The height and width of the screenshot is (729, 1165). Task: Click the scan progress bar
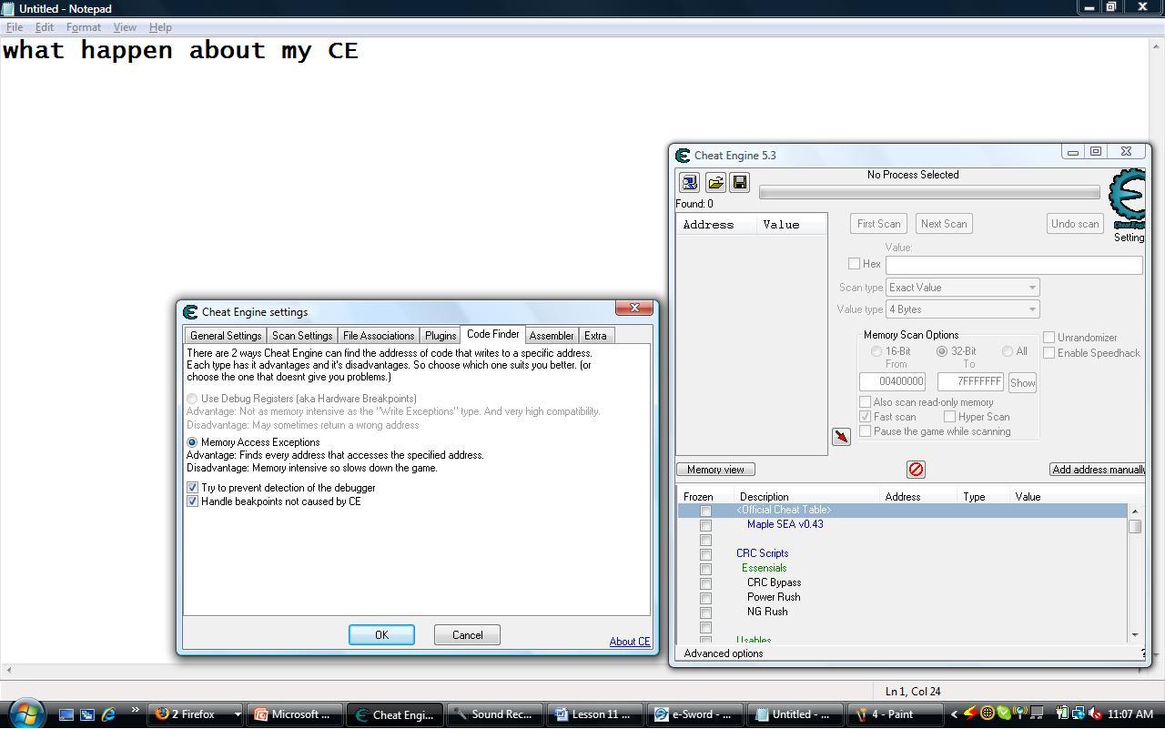(929, 192)
